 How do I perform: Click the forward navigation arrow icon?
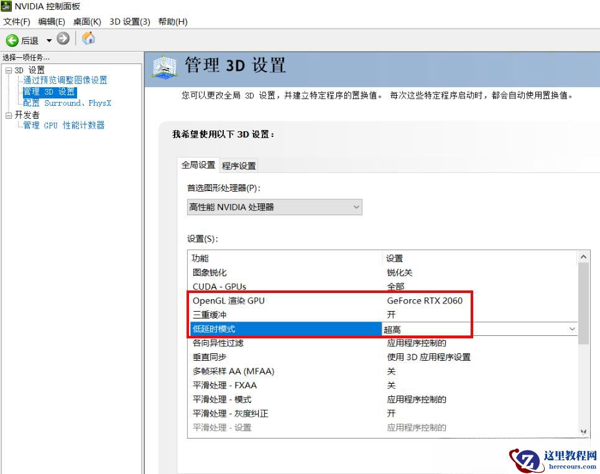coord(62,39)
